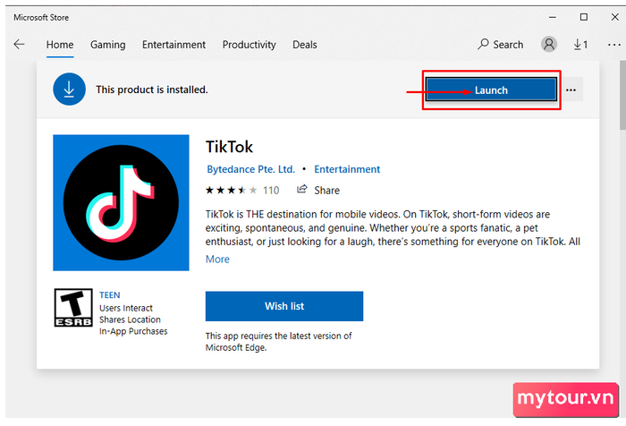Click the star rating of TikTok
This screenshot has width=626, height=426.
coord(231,191)
